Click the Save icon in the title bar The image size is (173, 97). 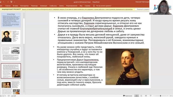(1, 2)
